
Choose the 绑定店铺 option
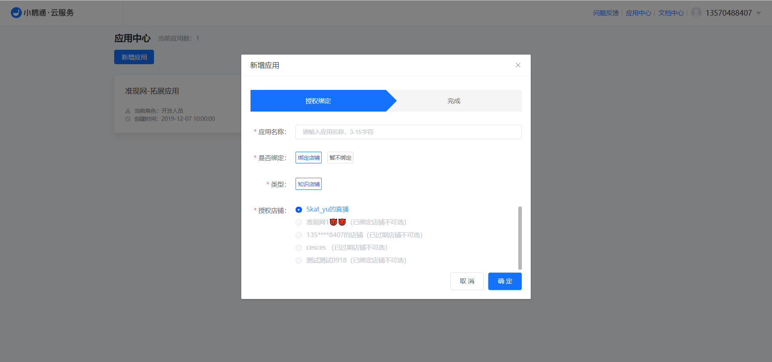(308, 158)
